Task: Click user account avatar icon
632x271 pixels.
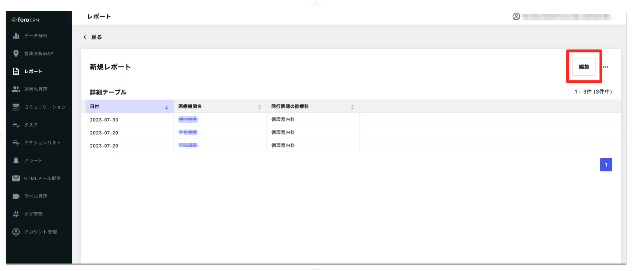Action: 516,16
